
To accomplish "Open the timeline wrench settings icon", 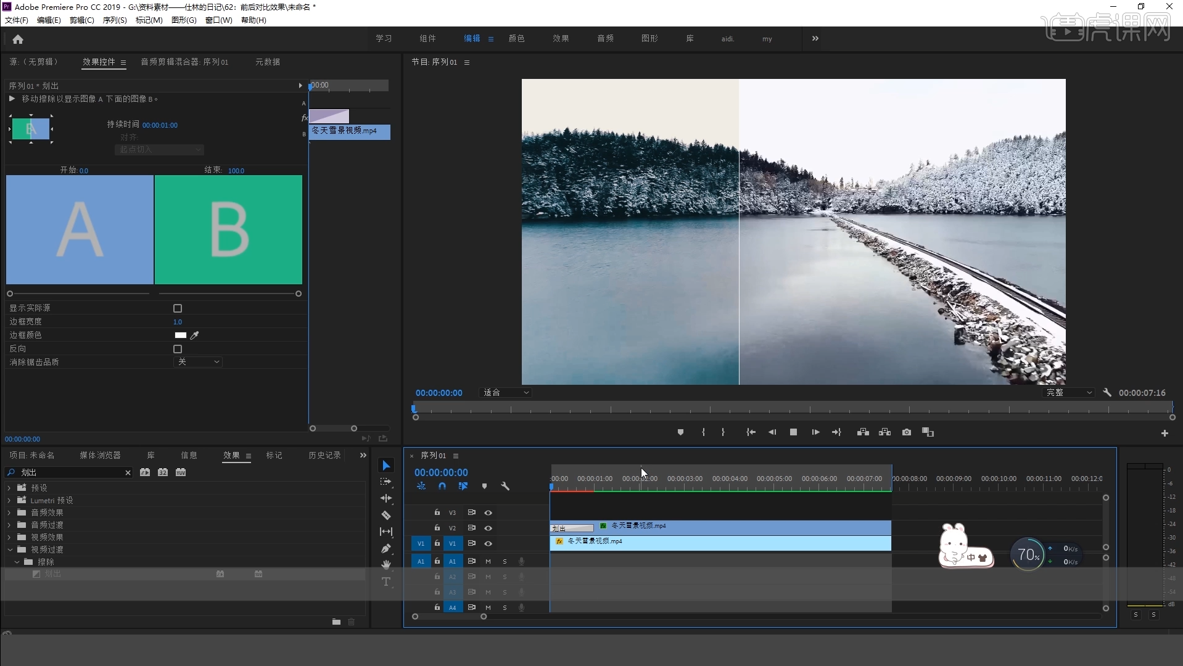I will (x=505, y=487).
